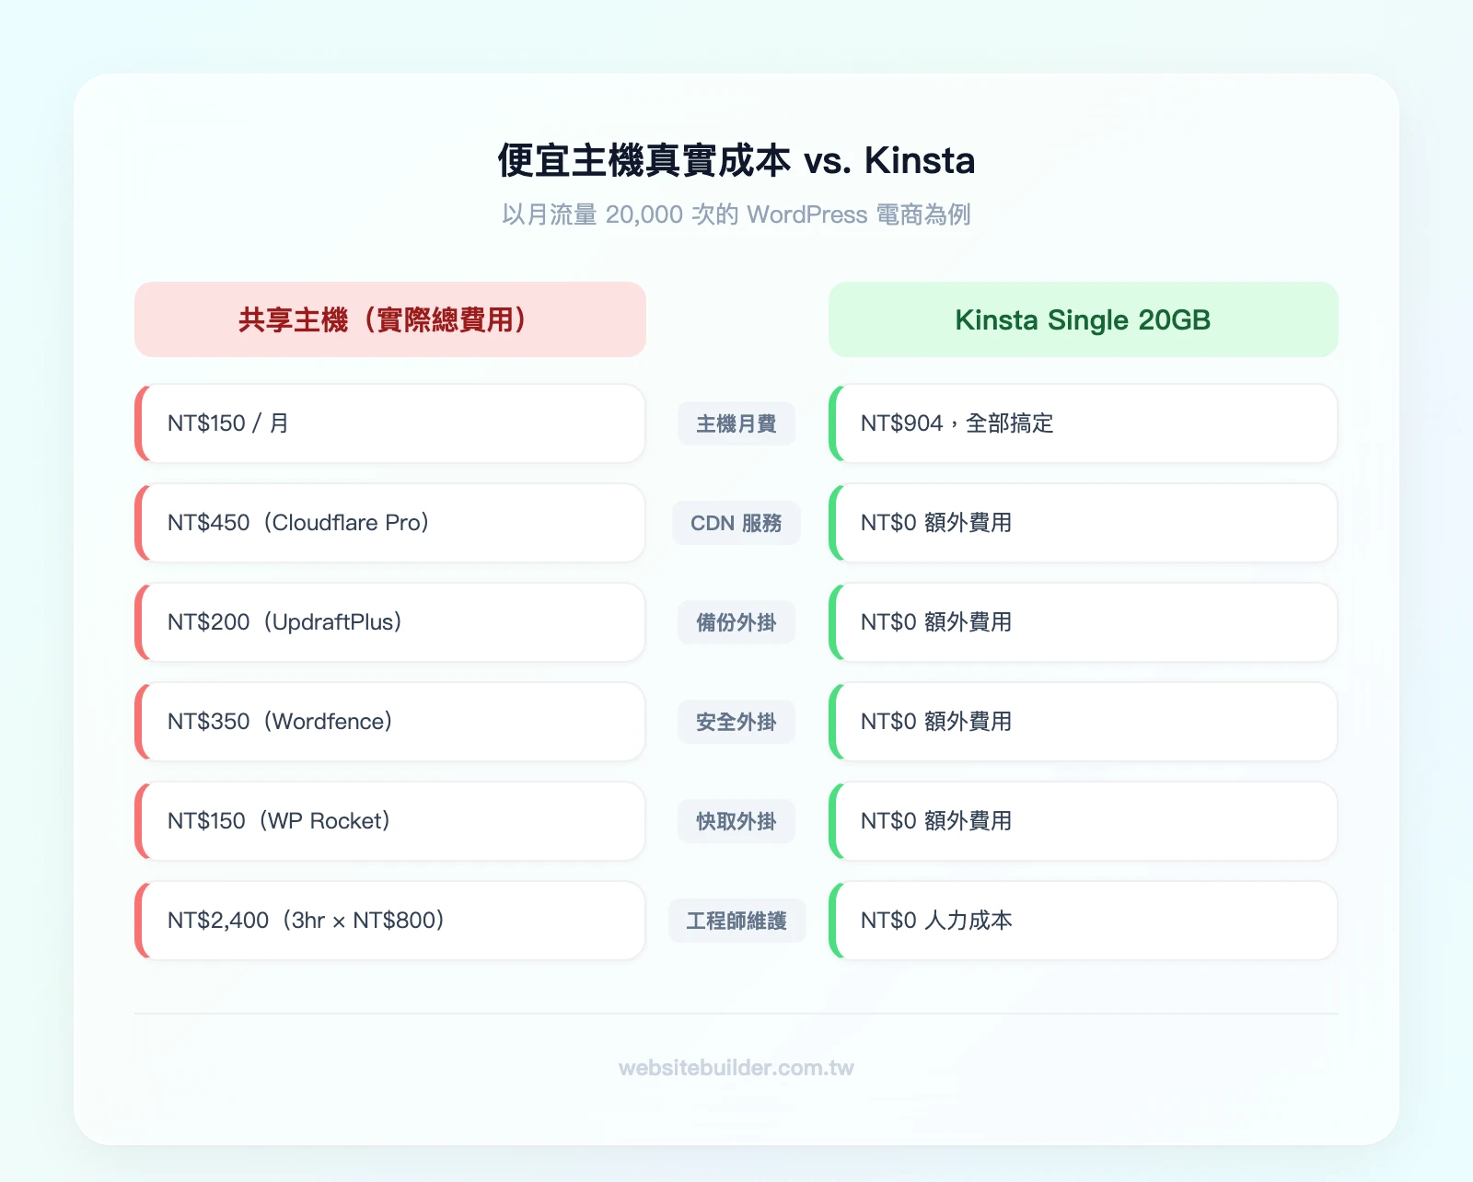Select the NT$350 Wordfence card
Image resolution: width=1473 pixels, height=1182 pixels.
coord(390,722)
